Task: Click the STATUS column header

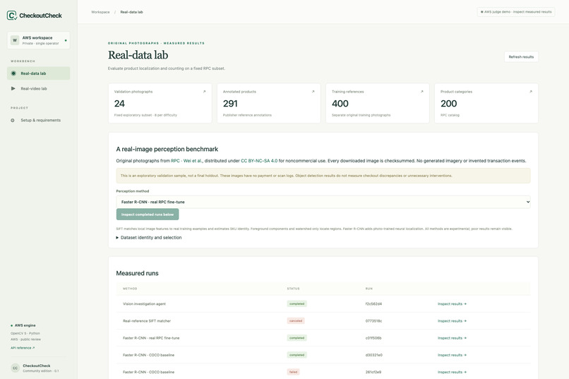Action: [293, 289]
